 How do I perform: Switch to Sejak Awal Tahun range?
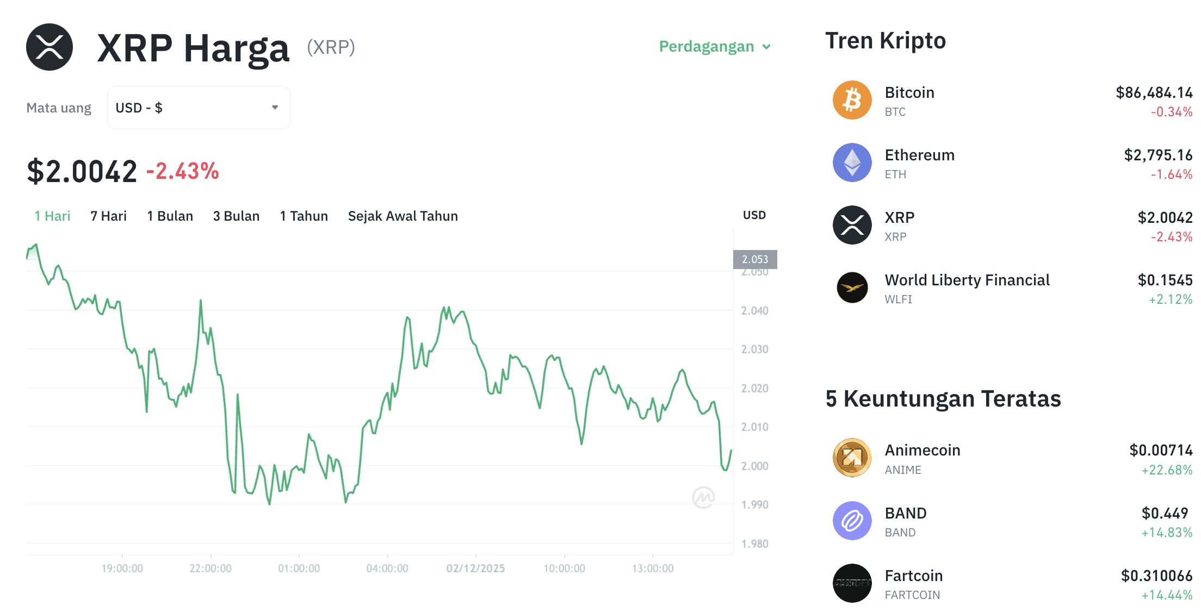pyautogui.click(x=403, y=216)
